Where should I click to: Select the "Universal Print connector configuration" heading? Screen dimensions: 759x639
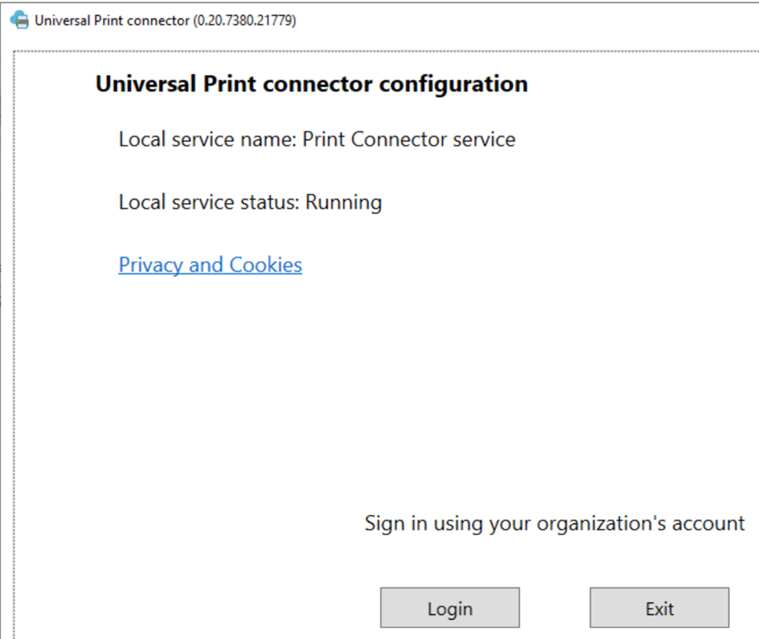click(x=311, y=84)
